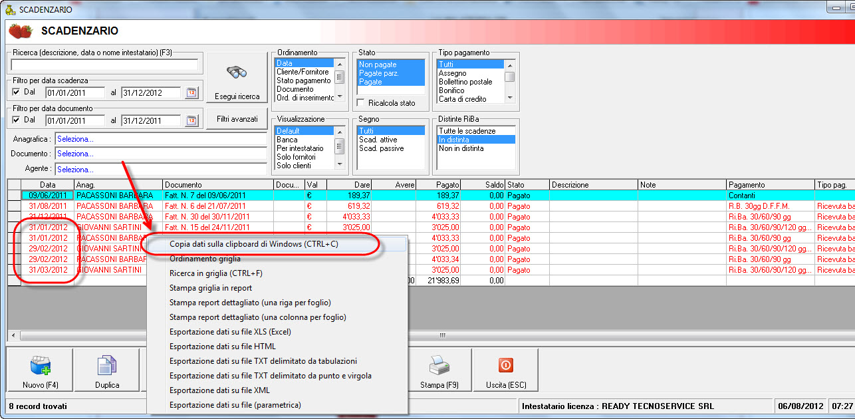Click the strawberry logo in header

pos(21,31)
